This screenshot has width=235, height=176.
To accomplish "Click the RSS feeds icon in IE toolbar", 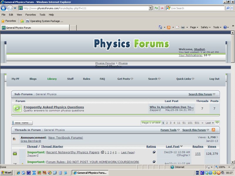I will pos(169,27).
